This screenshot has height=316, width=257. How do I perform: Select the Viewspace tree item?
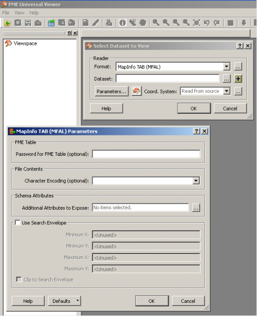[x=25, y=43]
